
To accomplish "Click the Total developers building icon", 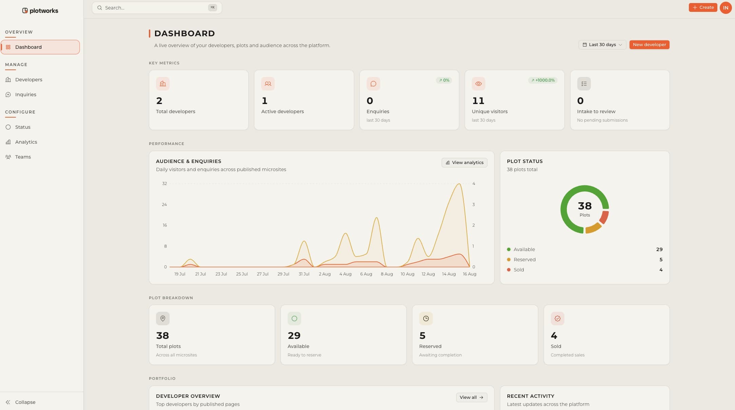I will [163, 84].
